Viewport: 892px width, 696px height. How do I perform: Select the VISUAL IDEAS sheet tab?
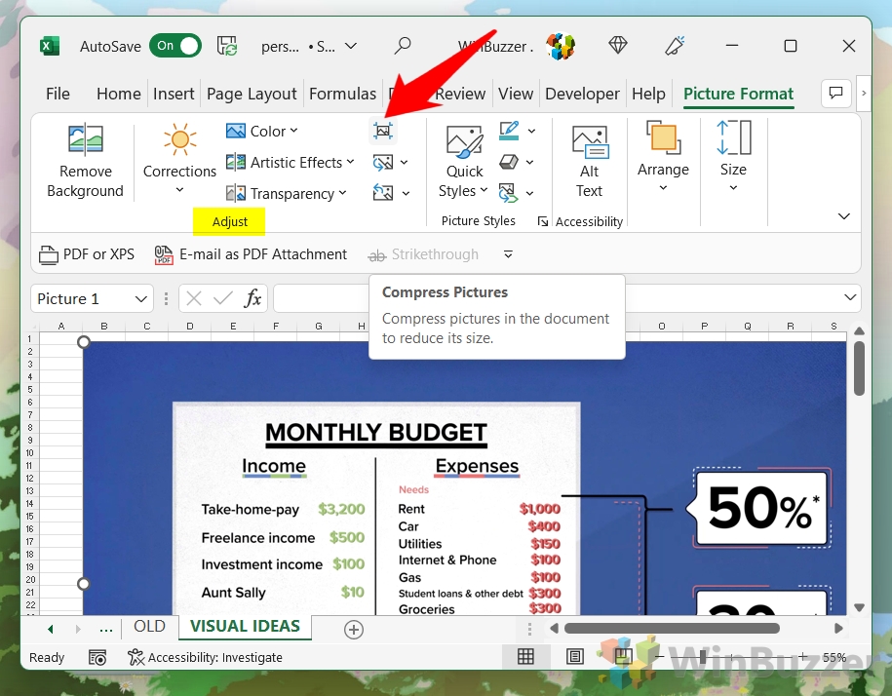coord(245,626)
